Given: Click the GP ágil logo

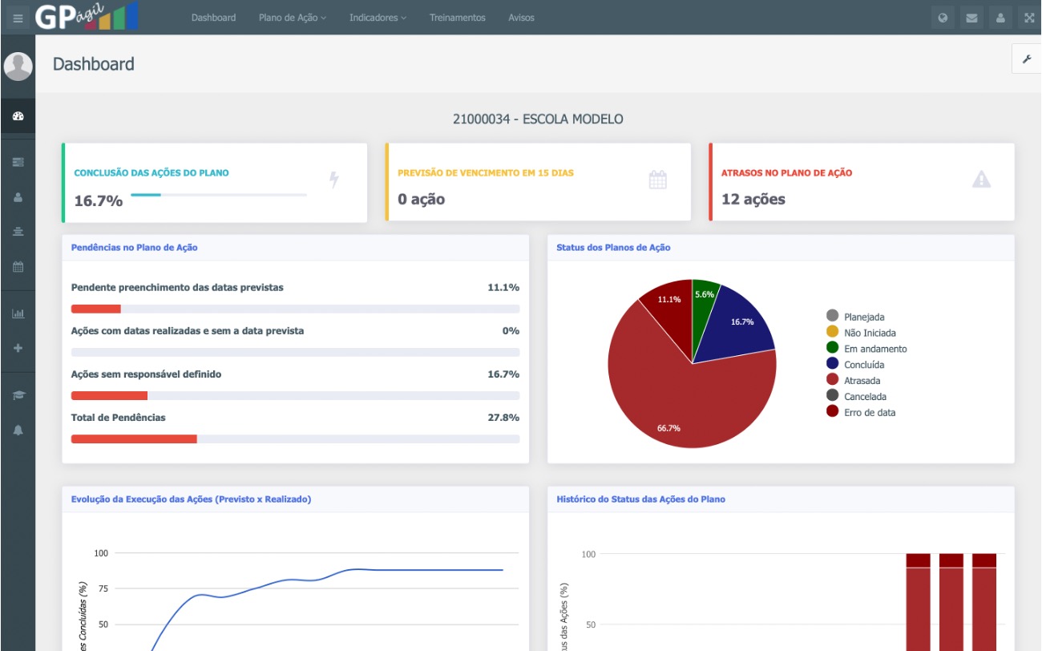Looking at the screenshot, I should coord(87,17).
